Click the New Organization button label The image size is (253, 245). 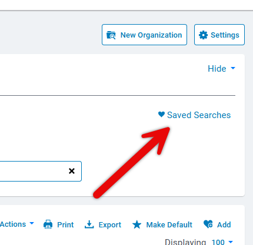pyautogui.click(x=151, y=35)
